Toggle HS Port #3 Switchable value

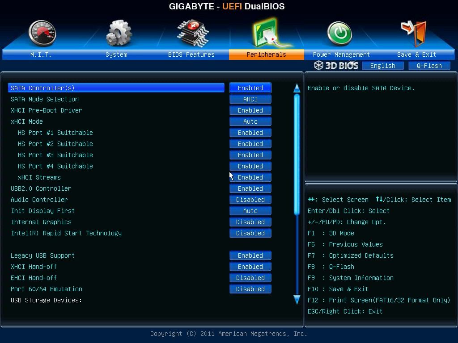(250, 155)
